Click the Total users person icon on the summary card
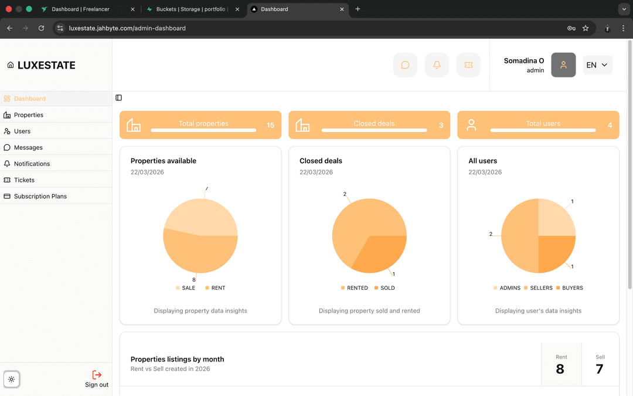The width and height of the screenshot is (633, 396). pyautogui.click(x=471, y=124)
